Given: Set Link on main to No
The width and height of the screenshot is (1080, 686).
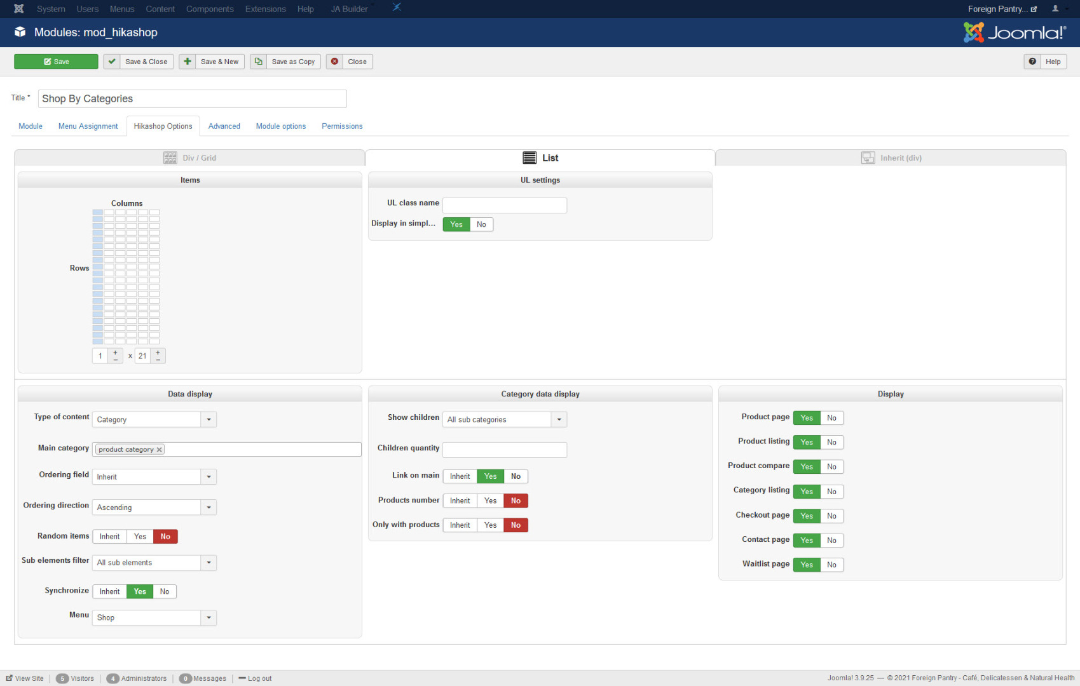Looking at the screenshot, I should pos(516,476).
